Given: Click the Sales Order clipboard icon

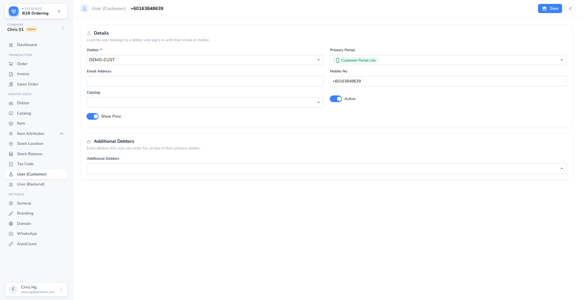Looking at the screenshot, I should pos(11,84).
